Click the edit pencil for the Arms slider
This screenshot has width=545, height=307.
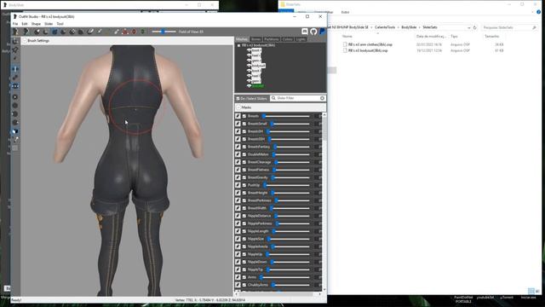tap(238, 277)
